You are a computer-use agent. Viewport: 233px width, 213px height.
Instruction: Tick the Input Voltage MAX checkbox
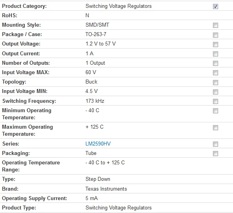tap(215, 73)
